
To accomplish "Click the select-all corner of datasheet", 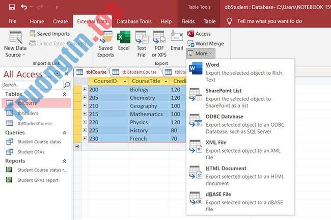I will coord(80,81).
